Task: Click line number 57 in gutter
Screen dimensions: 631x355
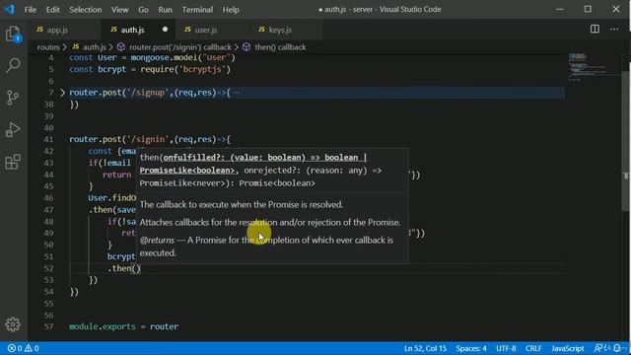Action: click(48, 326)
